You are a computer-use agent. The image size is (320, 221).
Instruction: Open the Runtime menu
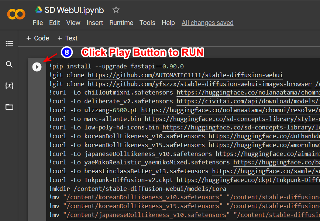click(x=121, y=23)
